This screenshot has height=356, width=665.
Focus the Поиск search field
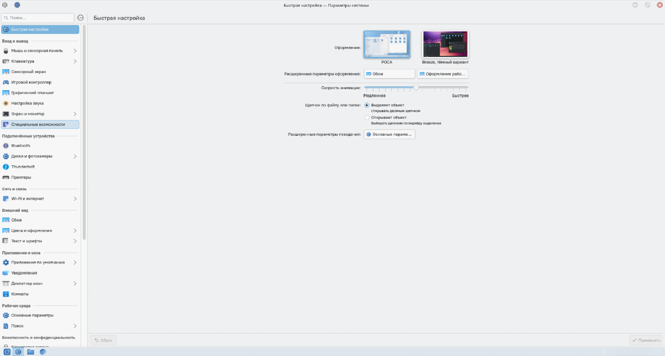pyautogui.click(x=38, y=18)
